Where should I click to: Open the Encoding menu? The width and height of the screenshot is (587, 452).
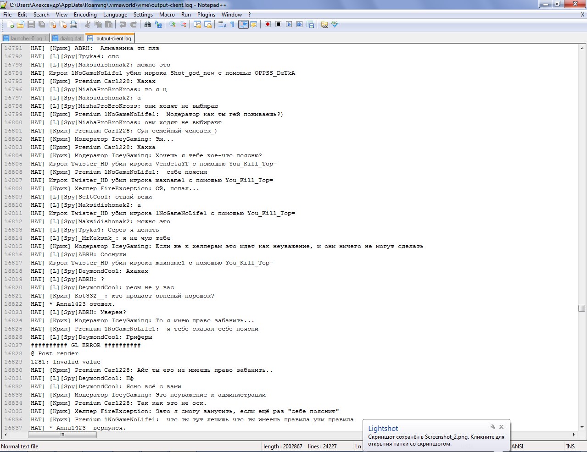pyautogui.click(x=85, y=15)
